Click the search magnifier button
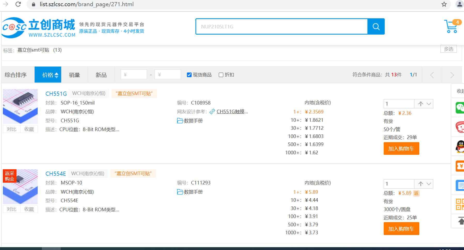464x250 pixels. pyautogui.click(x=376, y=26)
